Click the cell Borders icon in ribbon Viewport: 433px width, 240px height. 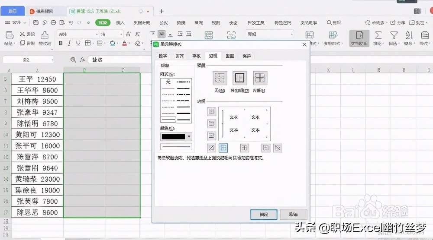pos(87,43)
